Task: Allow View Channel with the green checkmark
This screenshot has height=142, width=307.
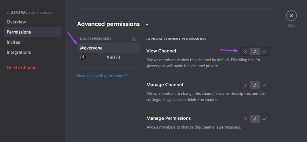Action: click(x=264, y=51)
